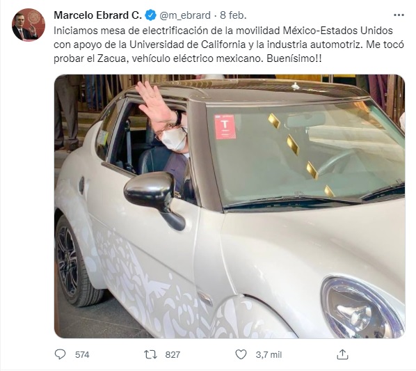
Task: Click the red T sticker on windshield
Action: pyautogui.click(x=225, y=127)
